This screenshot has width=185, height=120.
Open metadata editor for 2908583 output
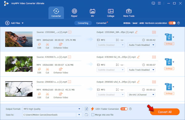coord(154,82)
